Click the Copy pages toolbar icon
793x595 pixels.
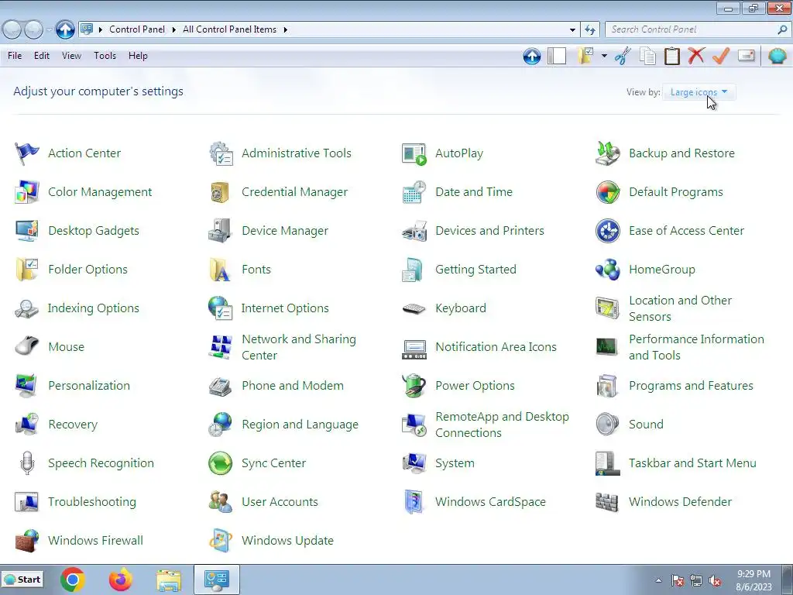(647, 56)
